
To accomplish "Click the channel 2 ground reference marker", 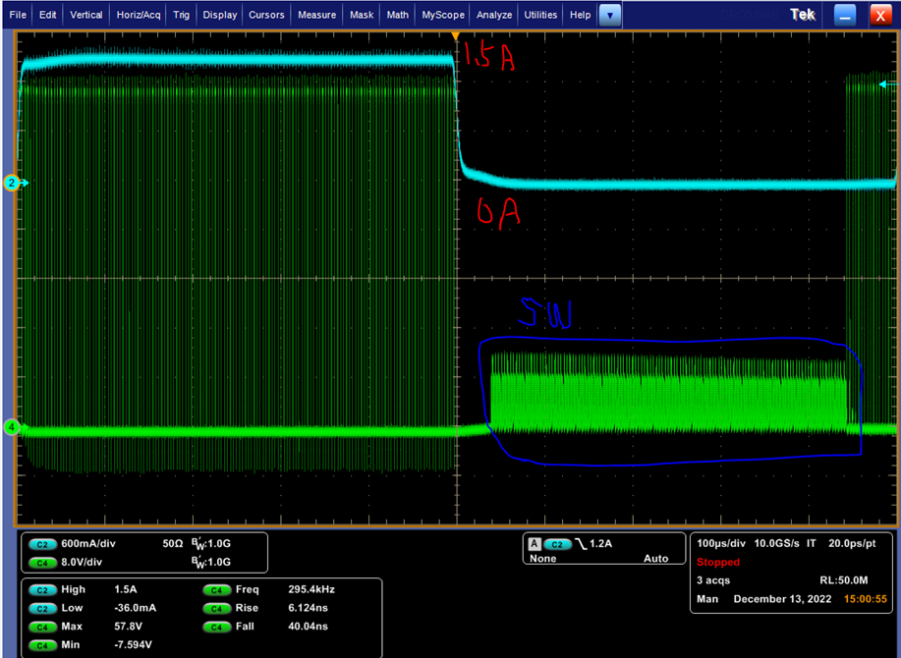I will tap(13, 183).
